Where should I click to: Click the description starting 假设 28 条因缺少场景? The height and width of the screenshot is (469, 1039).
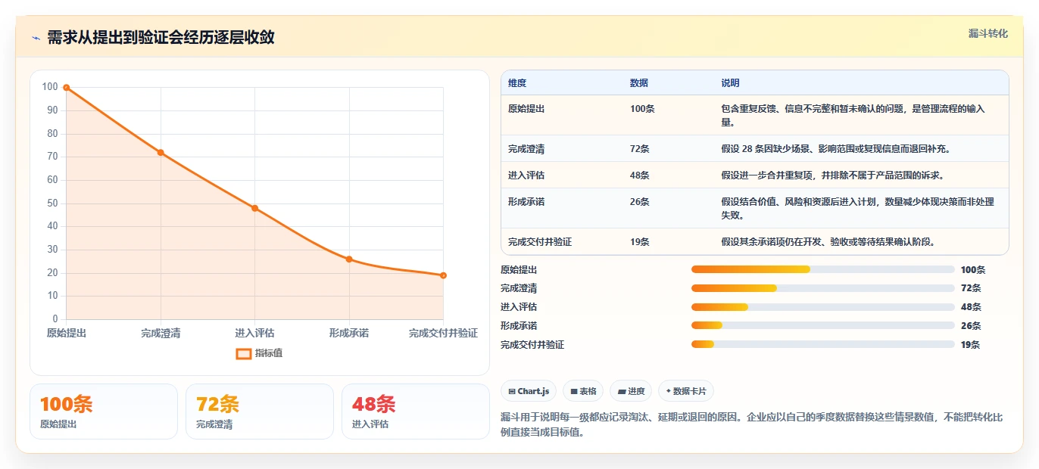click(835, 149)
